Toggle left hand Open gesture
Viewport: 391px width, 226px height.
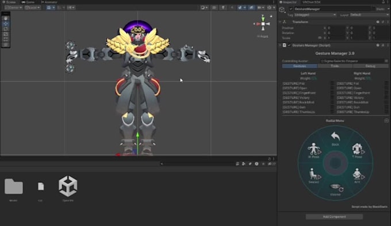(x=332, y=88)
